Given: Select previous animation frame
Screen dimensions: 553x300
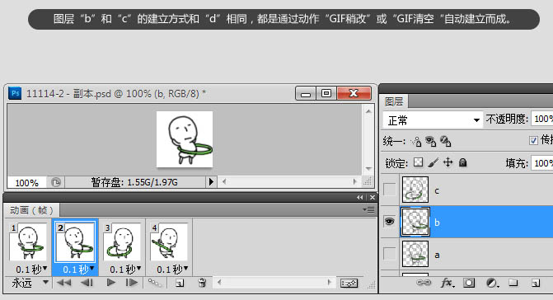Looking at the screenshot, I should click(x=87, y=283).
